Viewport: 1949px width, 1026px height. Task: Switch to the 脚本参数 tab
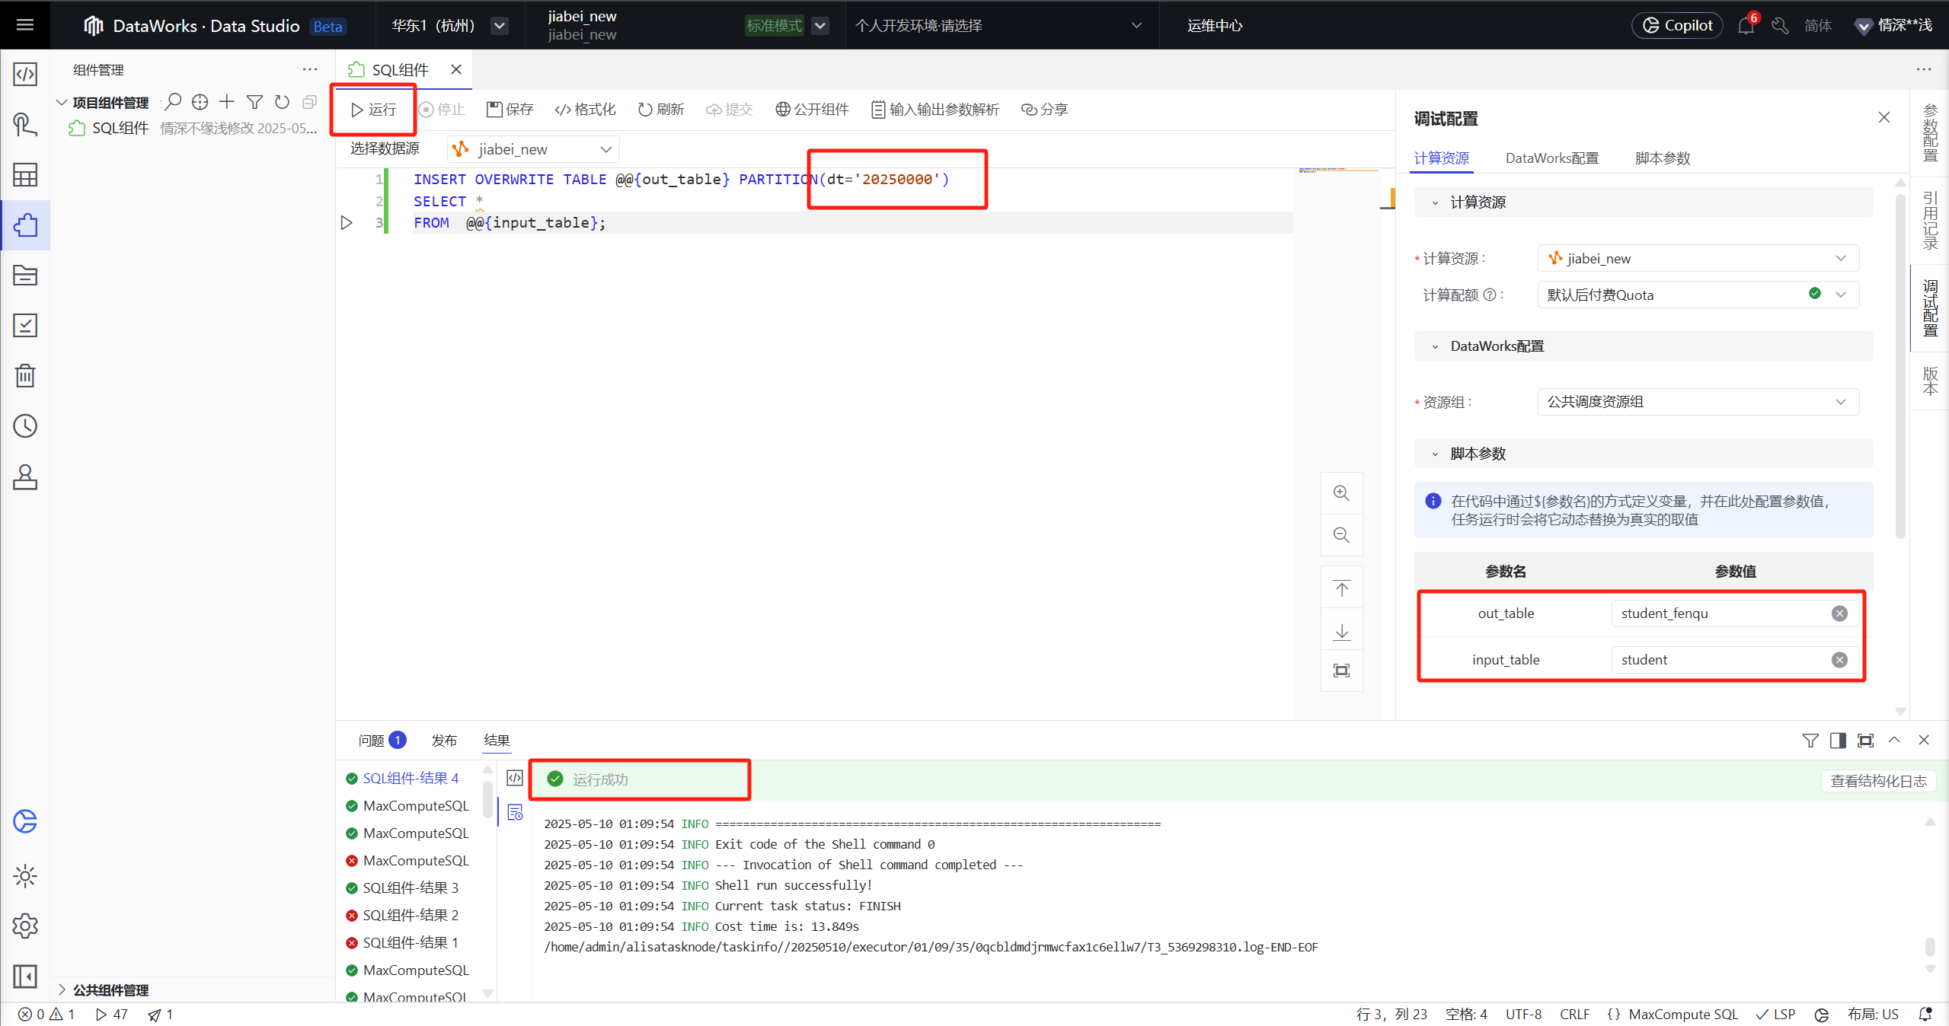[1662, 158]
